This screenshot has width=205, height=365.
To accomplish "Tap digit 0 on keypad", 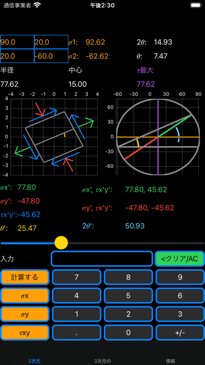I will point(128,333).
